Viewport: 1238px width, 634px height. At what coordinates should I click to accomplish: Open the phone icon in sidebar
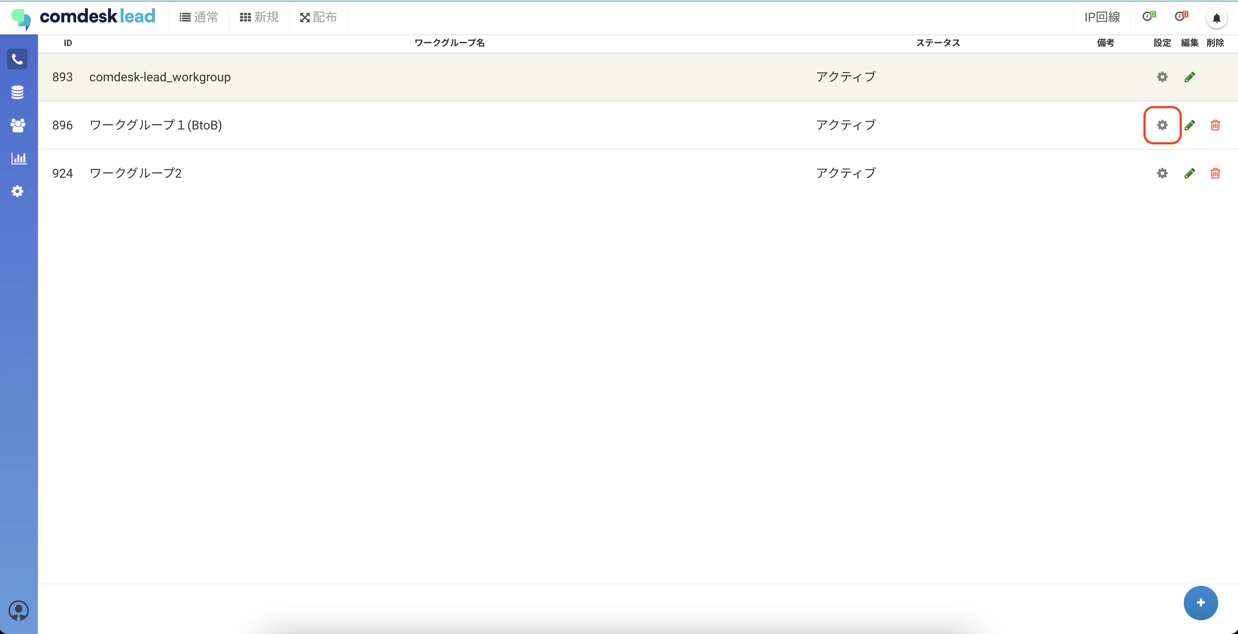17,59
